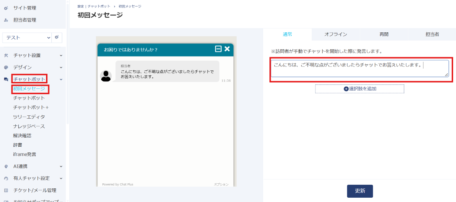The image size is (456, 202).
Task: Click the palette icon for デザイン
Action: [x=6, y=67]
